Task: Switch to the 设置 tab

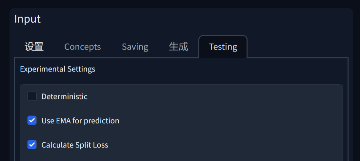Action: tap(34, 47)
